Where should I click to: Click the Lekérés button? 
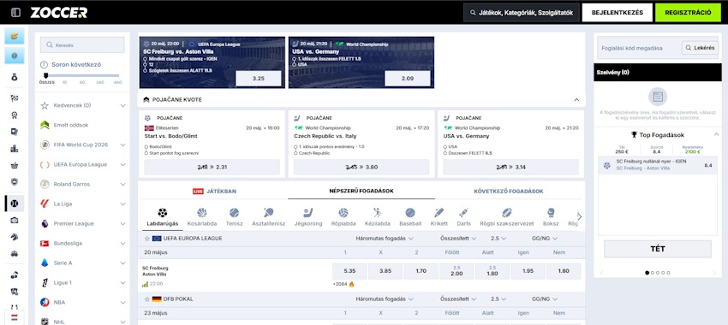tap(700, 48)
